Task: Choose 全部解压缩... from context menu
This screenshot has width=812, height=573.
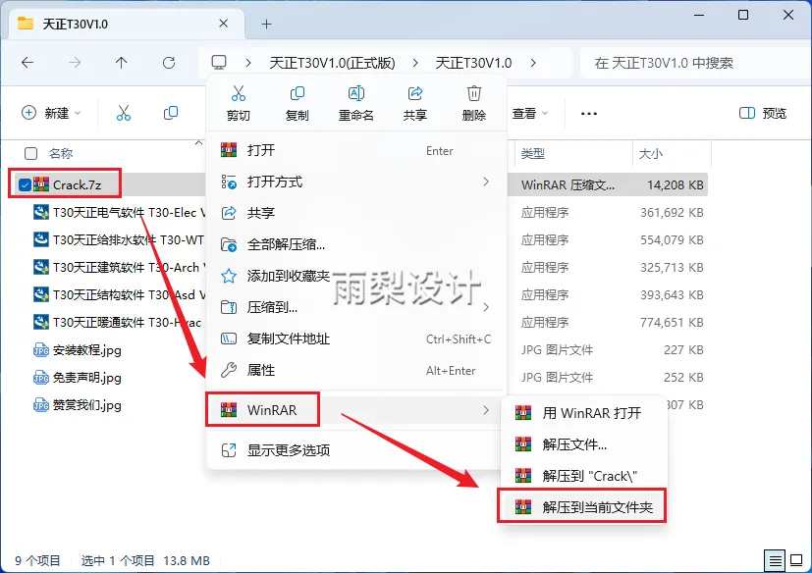Action: [x=355, y=244]
